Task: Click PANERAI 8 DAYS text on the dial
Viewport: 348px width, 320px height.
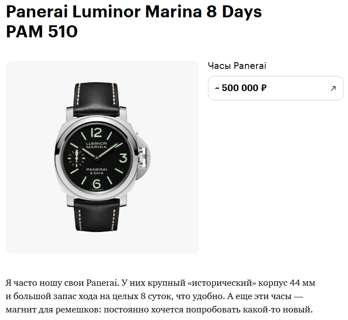Action: [x=96, y=171]
